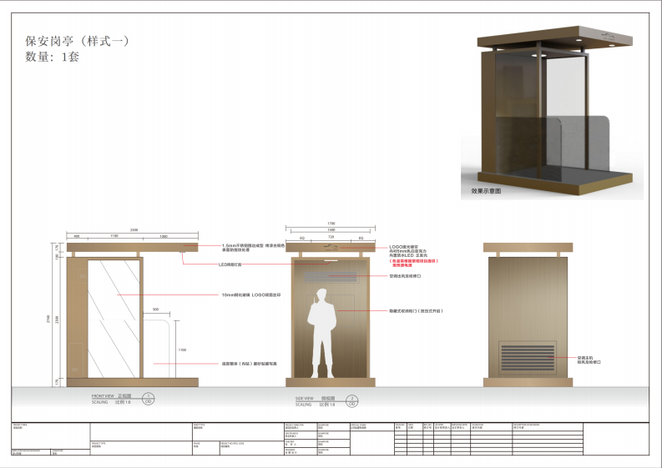Click the FRONT VIEW 正视图 label
The height and width of the screenshot is (468, 662).
pos(111,395)
